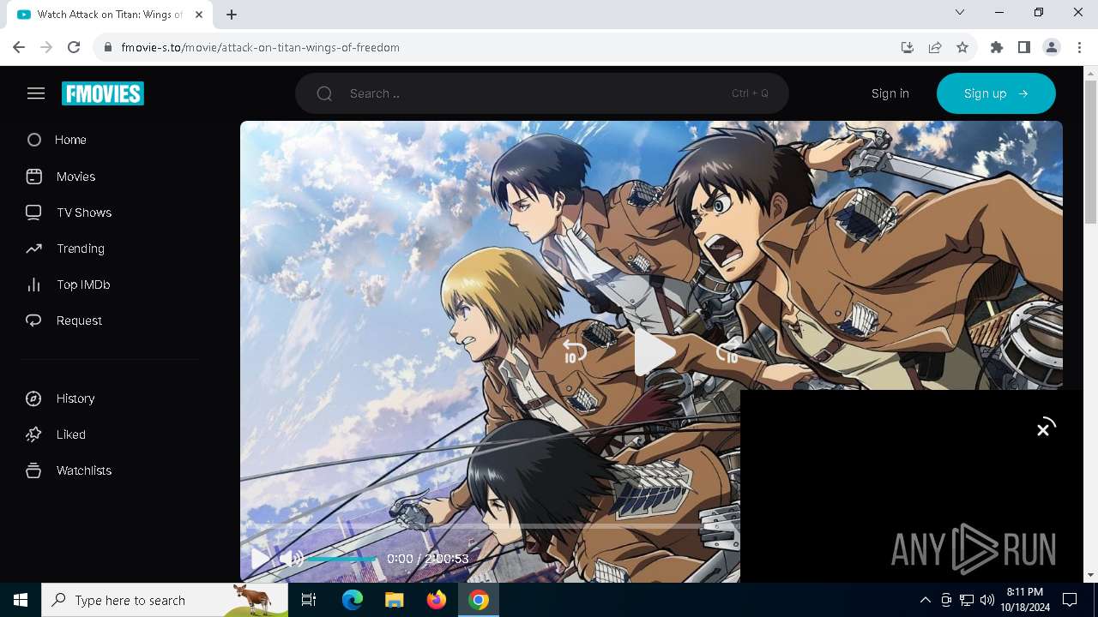Screen dimensions: 1098x617
Task: Click the Liked star icon
Action: pos(34,434)
